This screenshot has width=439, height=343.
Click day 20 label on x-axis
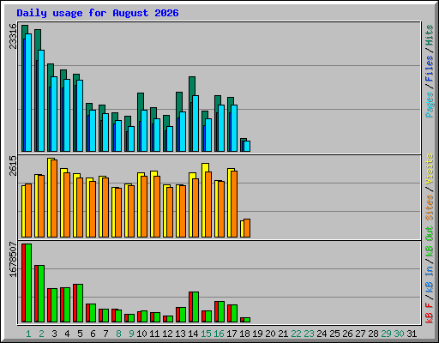(x=270, y=334)
